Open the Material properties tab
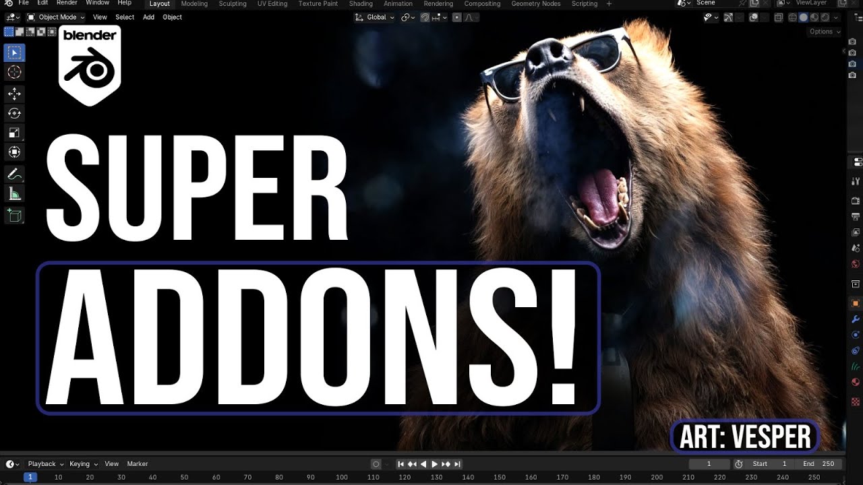Screen dimensions: 863x485 click(x=856, y=383)
